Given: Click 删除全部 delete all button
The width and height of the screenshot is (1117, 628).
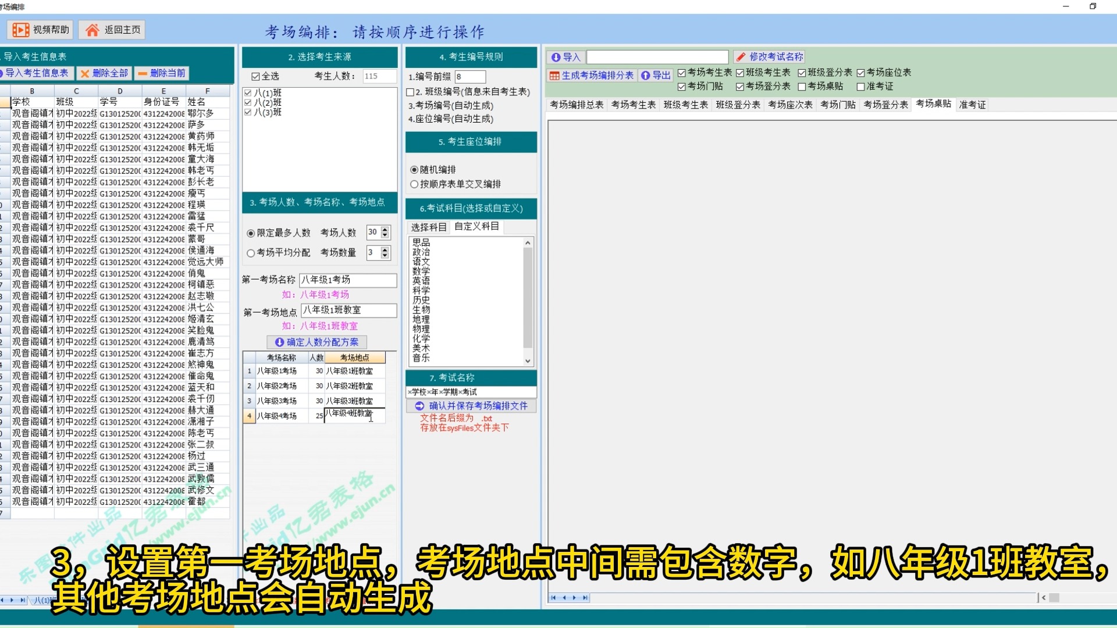Looking at the screenshot, I should (104, 73).
